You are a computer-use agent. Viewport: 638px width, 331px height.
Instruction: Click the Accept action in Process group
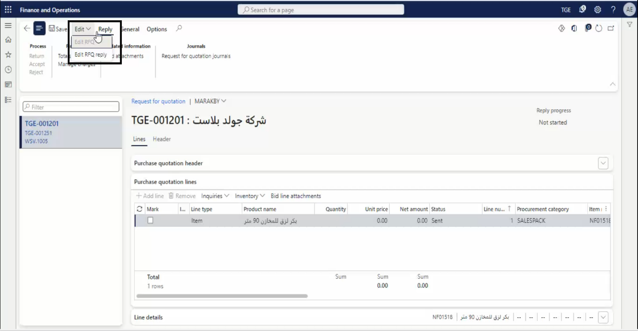pyautogui.click(x=37, y=64)
